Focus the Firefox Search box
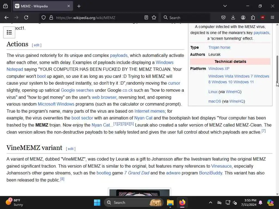Viewport: 279px width, 209px height. [186, 18]
